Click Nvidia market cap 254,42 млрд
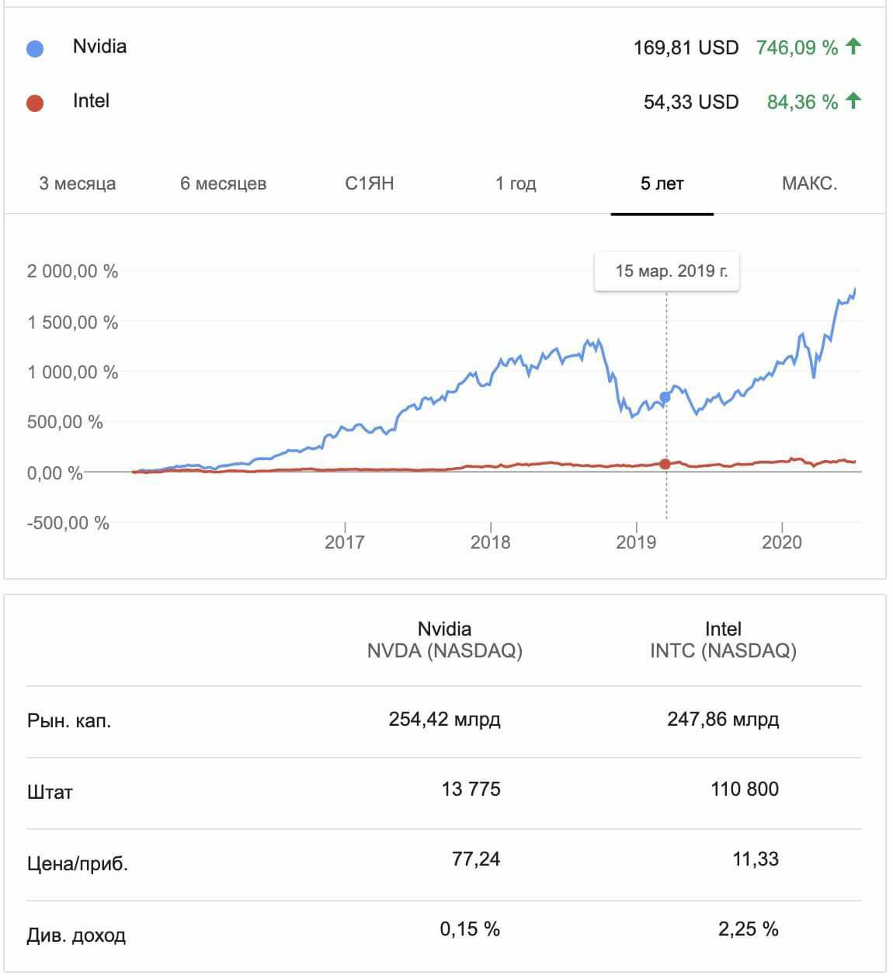Image resolution: width=893 pixels, height=976 pixels. [444, 719]
